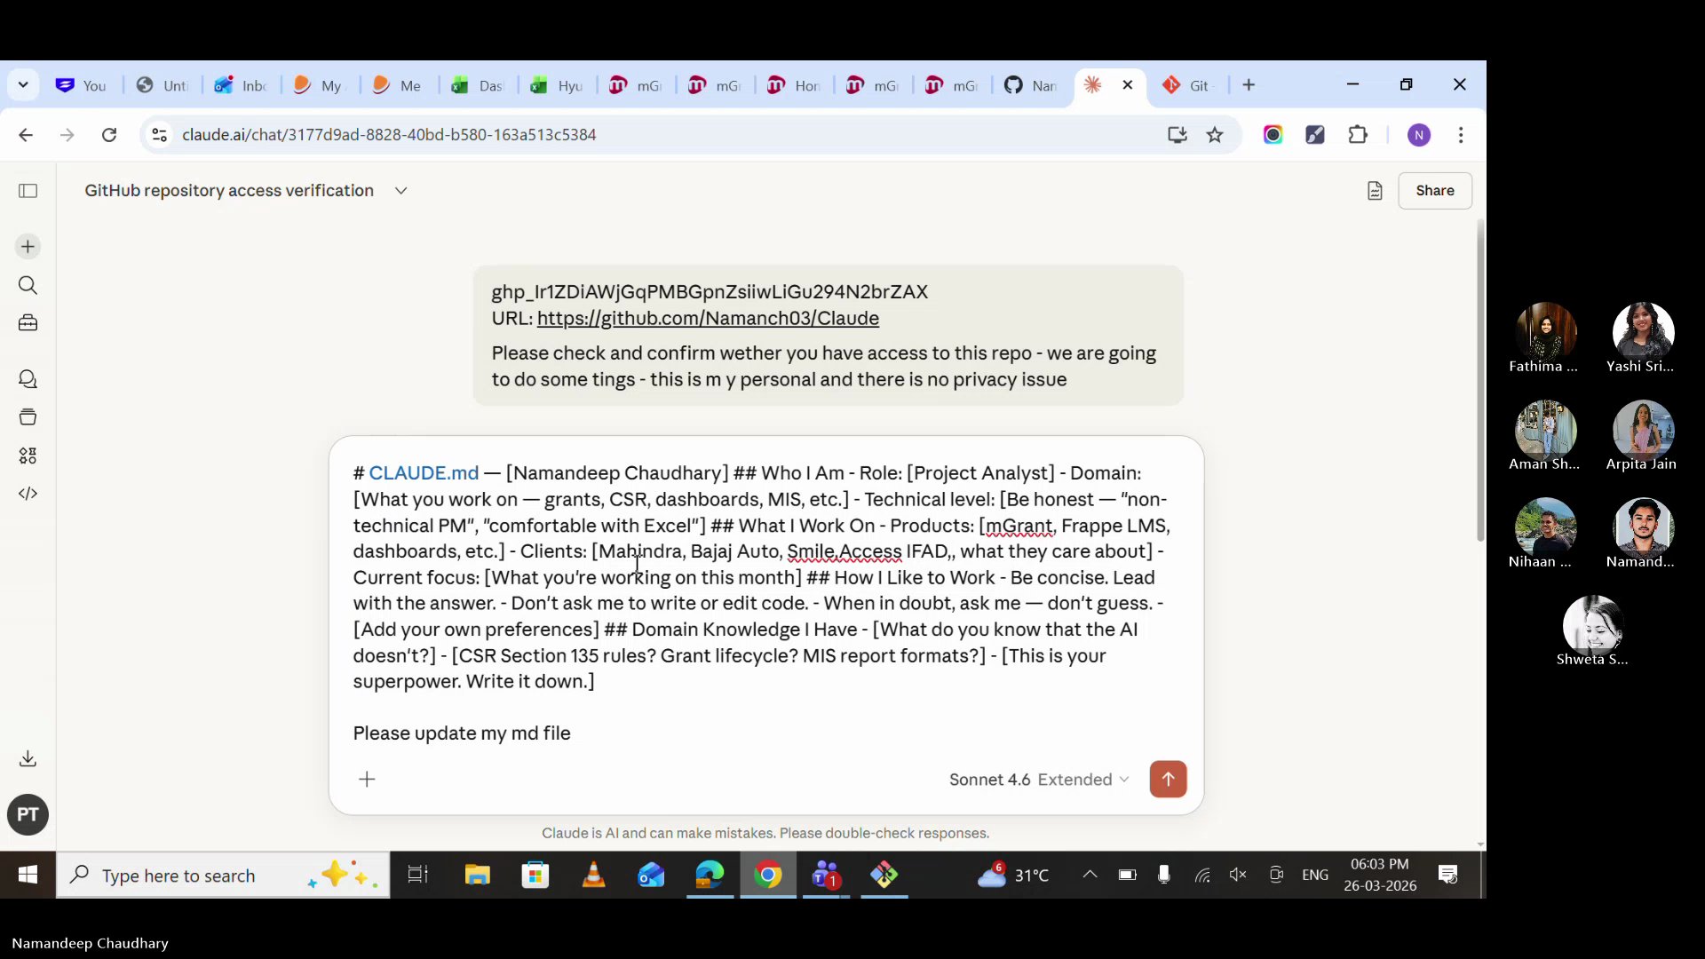Screen dimensions: 1705x959
Task: Switch to the Git browser tab
Action: coord(1187,84)
